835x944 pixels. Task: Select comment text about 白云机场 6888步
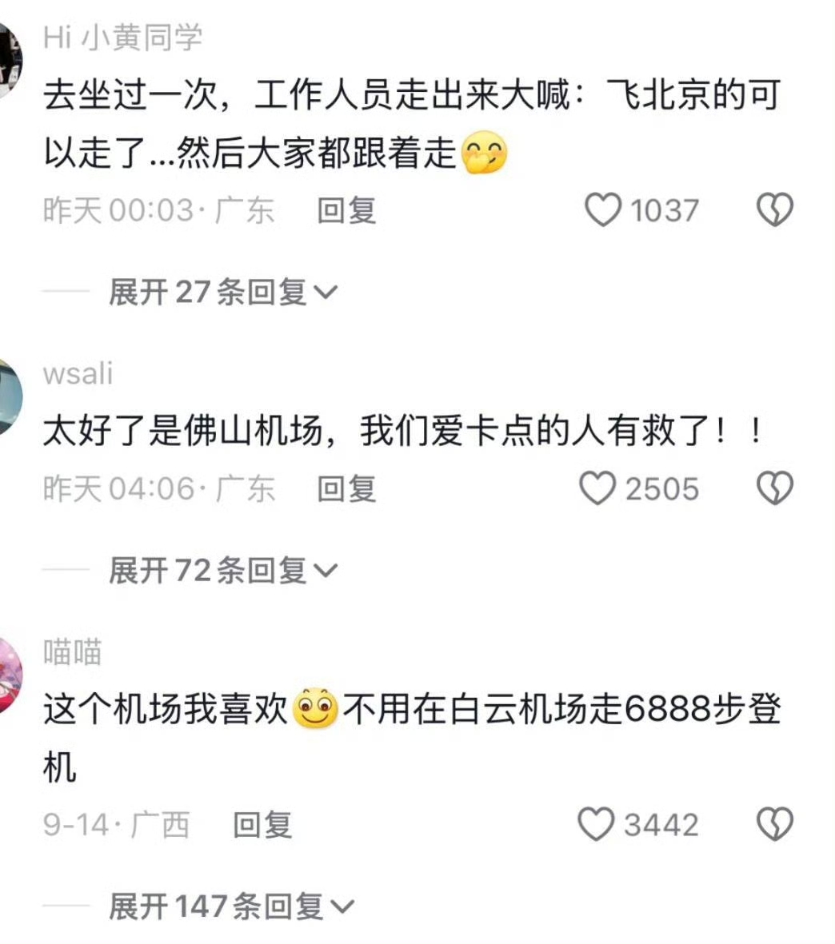click(x=412, y=738)
